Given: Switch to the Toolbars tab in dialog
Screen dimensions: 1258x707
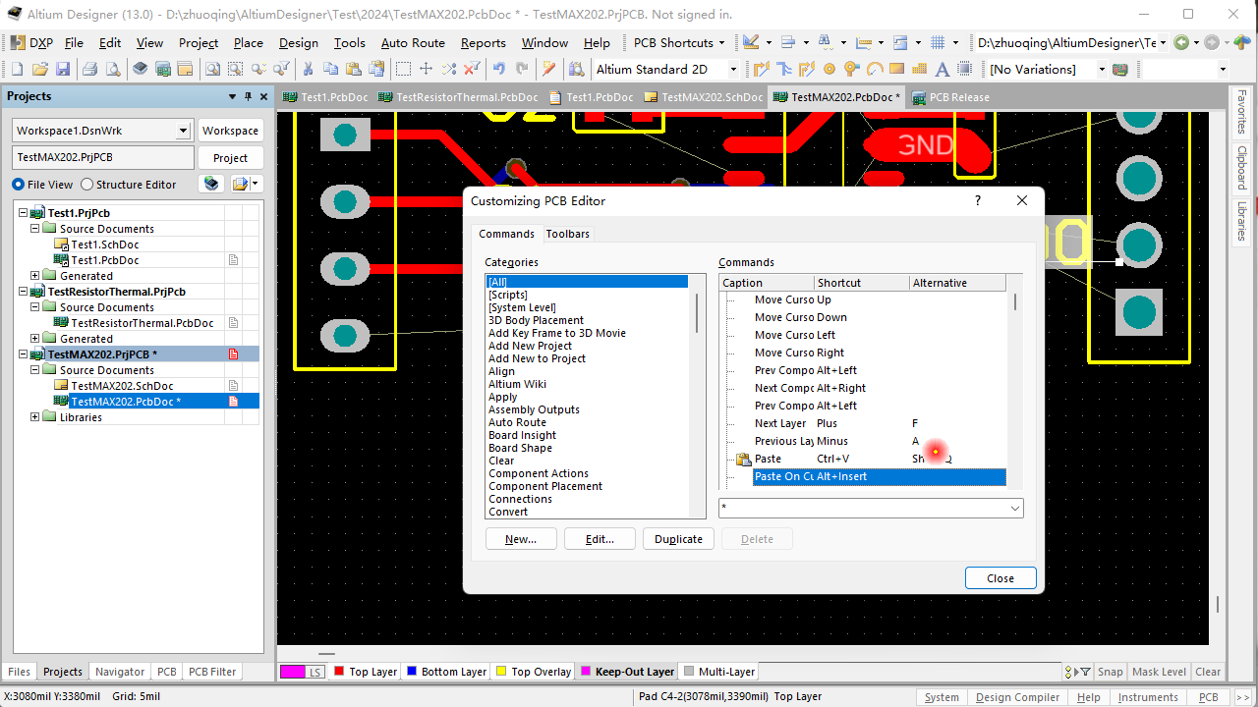Looking at the screenshot, I should tap(568, 234).
